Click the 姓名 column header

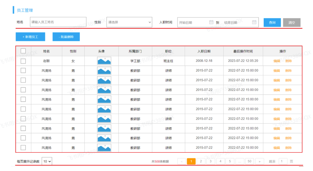point(47,51)
